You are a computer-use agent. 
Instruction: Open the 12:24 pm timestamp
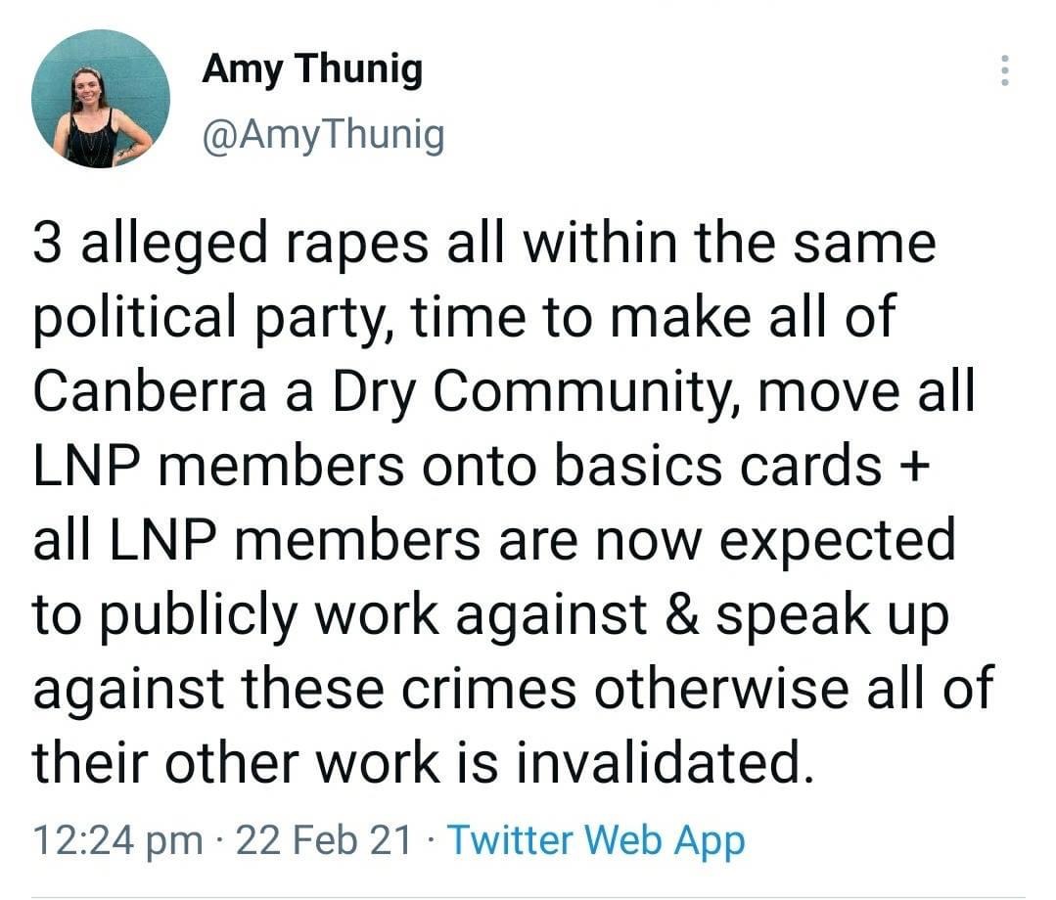pos(117,841)
